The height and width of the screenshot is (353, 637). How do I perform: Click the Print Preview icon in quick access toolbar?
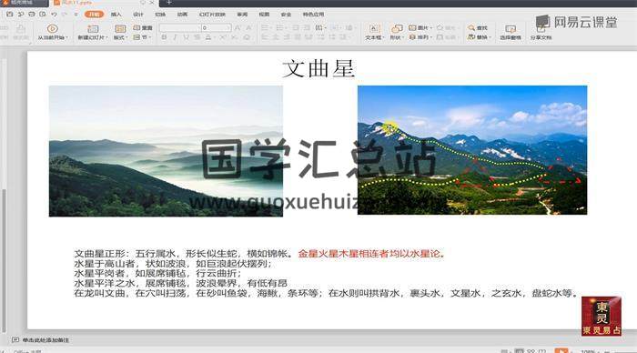tap(42, 15)
